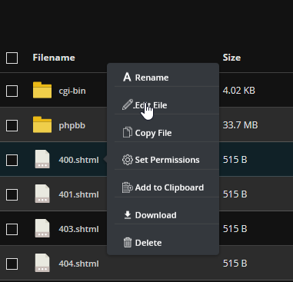Open the phpbb folder name

(72, 125)
